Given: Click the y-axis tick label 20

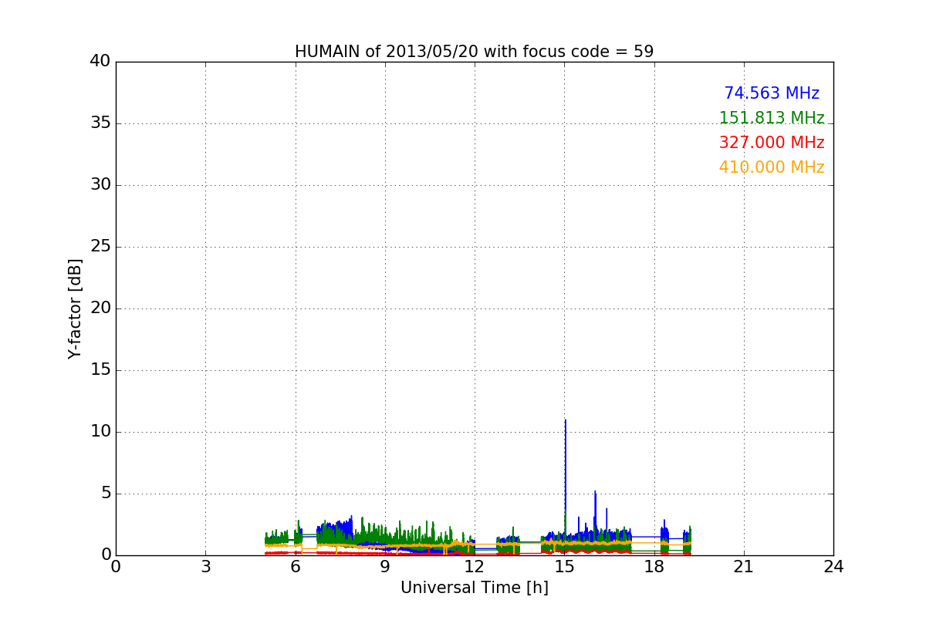Looking at the screenshot, I should [x=100, y=308].
